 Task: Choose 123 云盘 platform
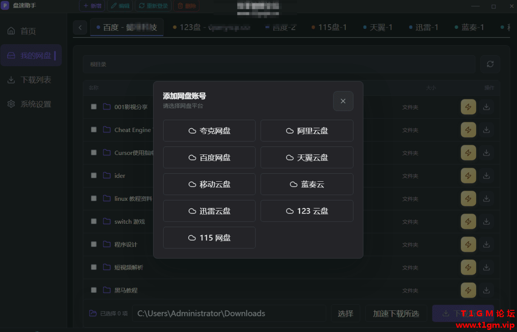tap(307, 211)
